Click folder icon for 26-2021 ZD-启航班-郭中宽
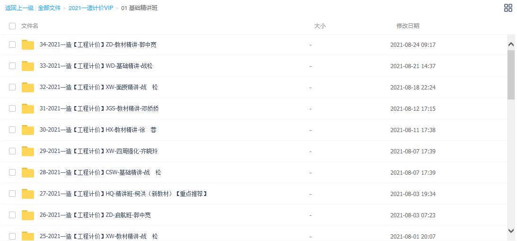Screen dimensions: 517x241 click(x=28, y=215)
